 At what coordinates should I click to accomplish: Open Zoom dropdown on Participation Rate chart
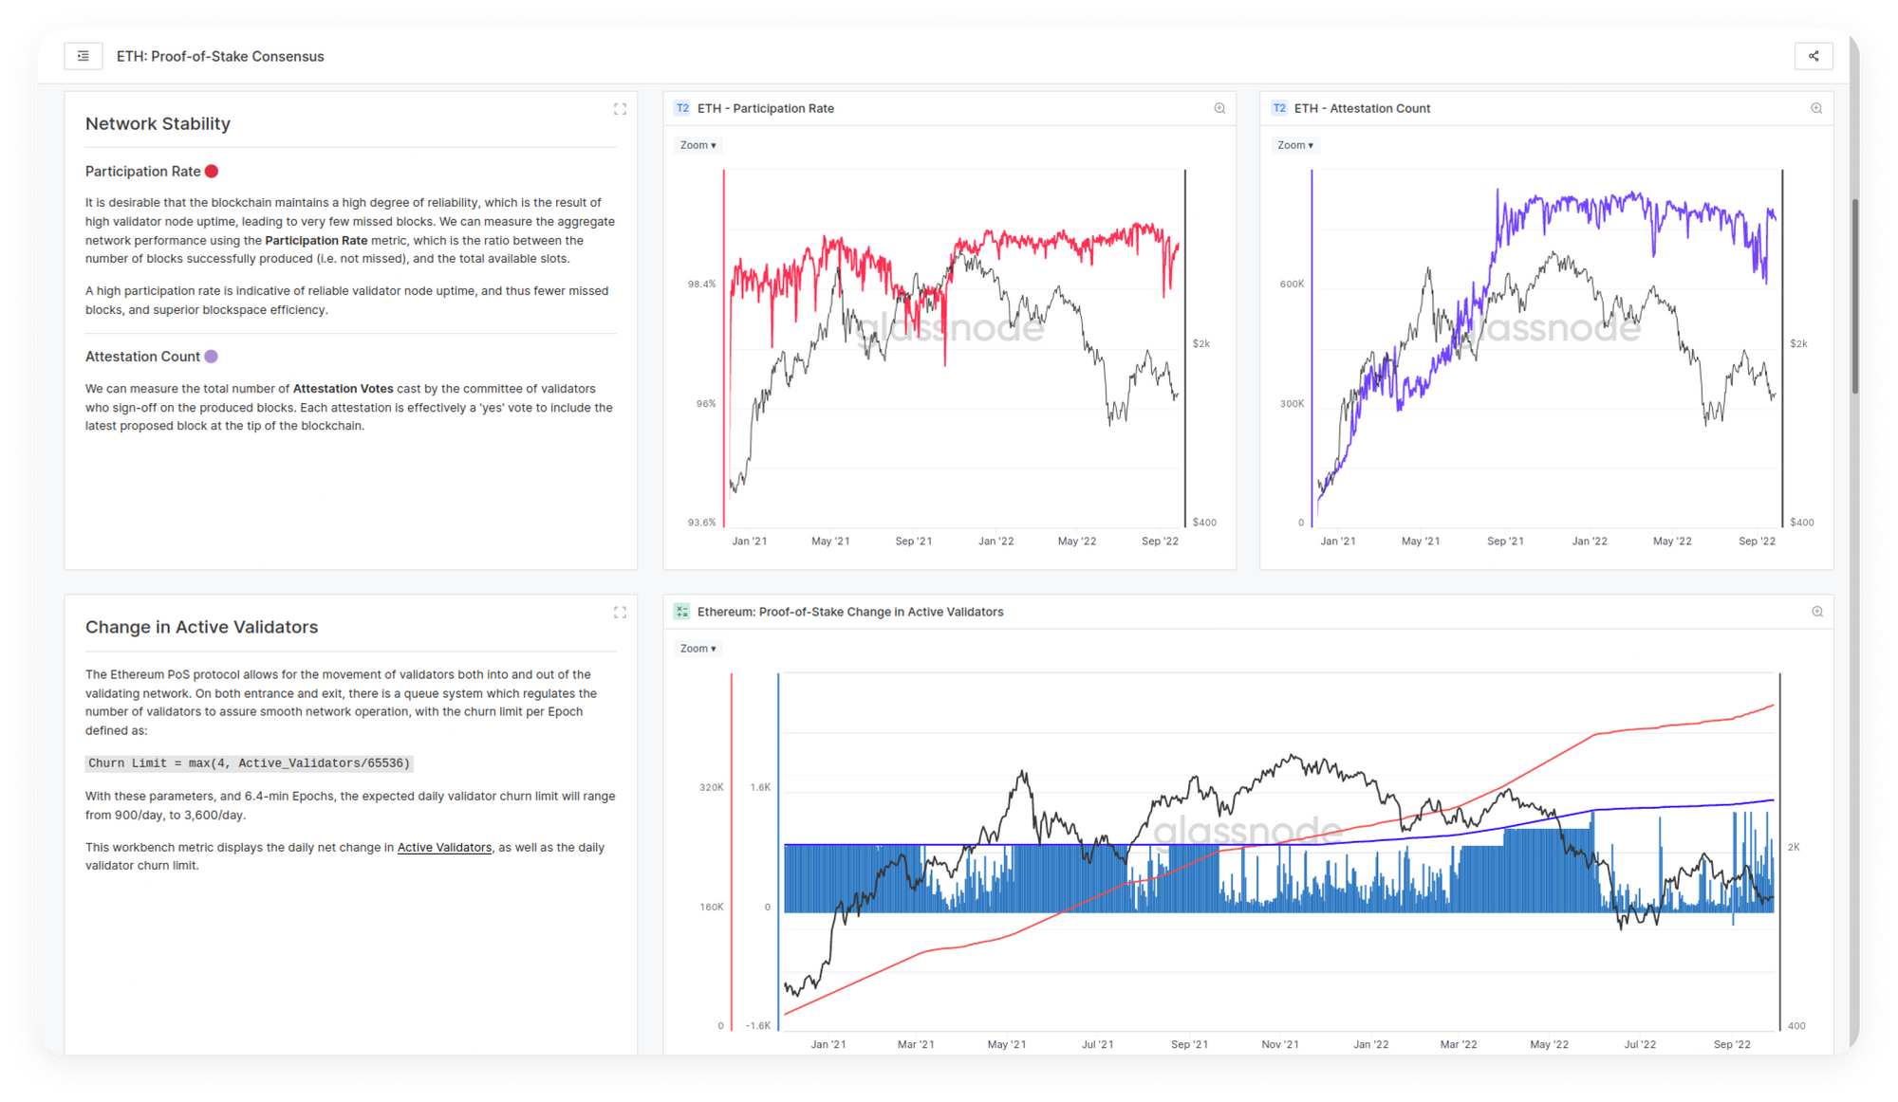698,145
